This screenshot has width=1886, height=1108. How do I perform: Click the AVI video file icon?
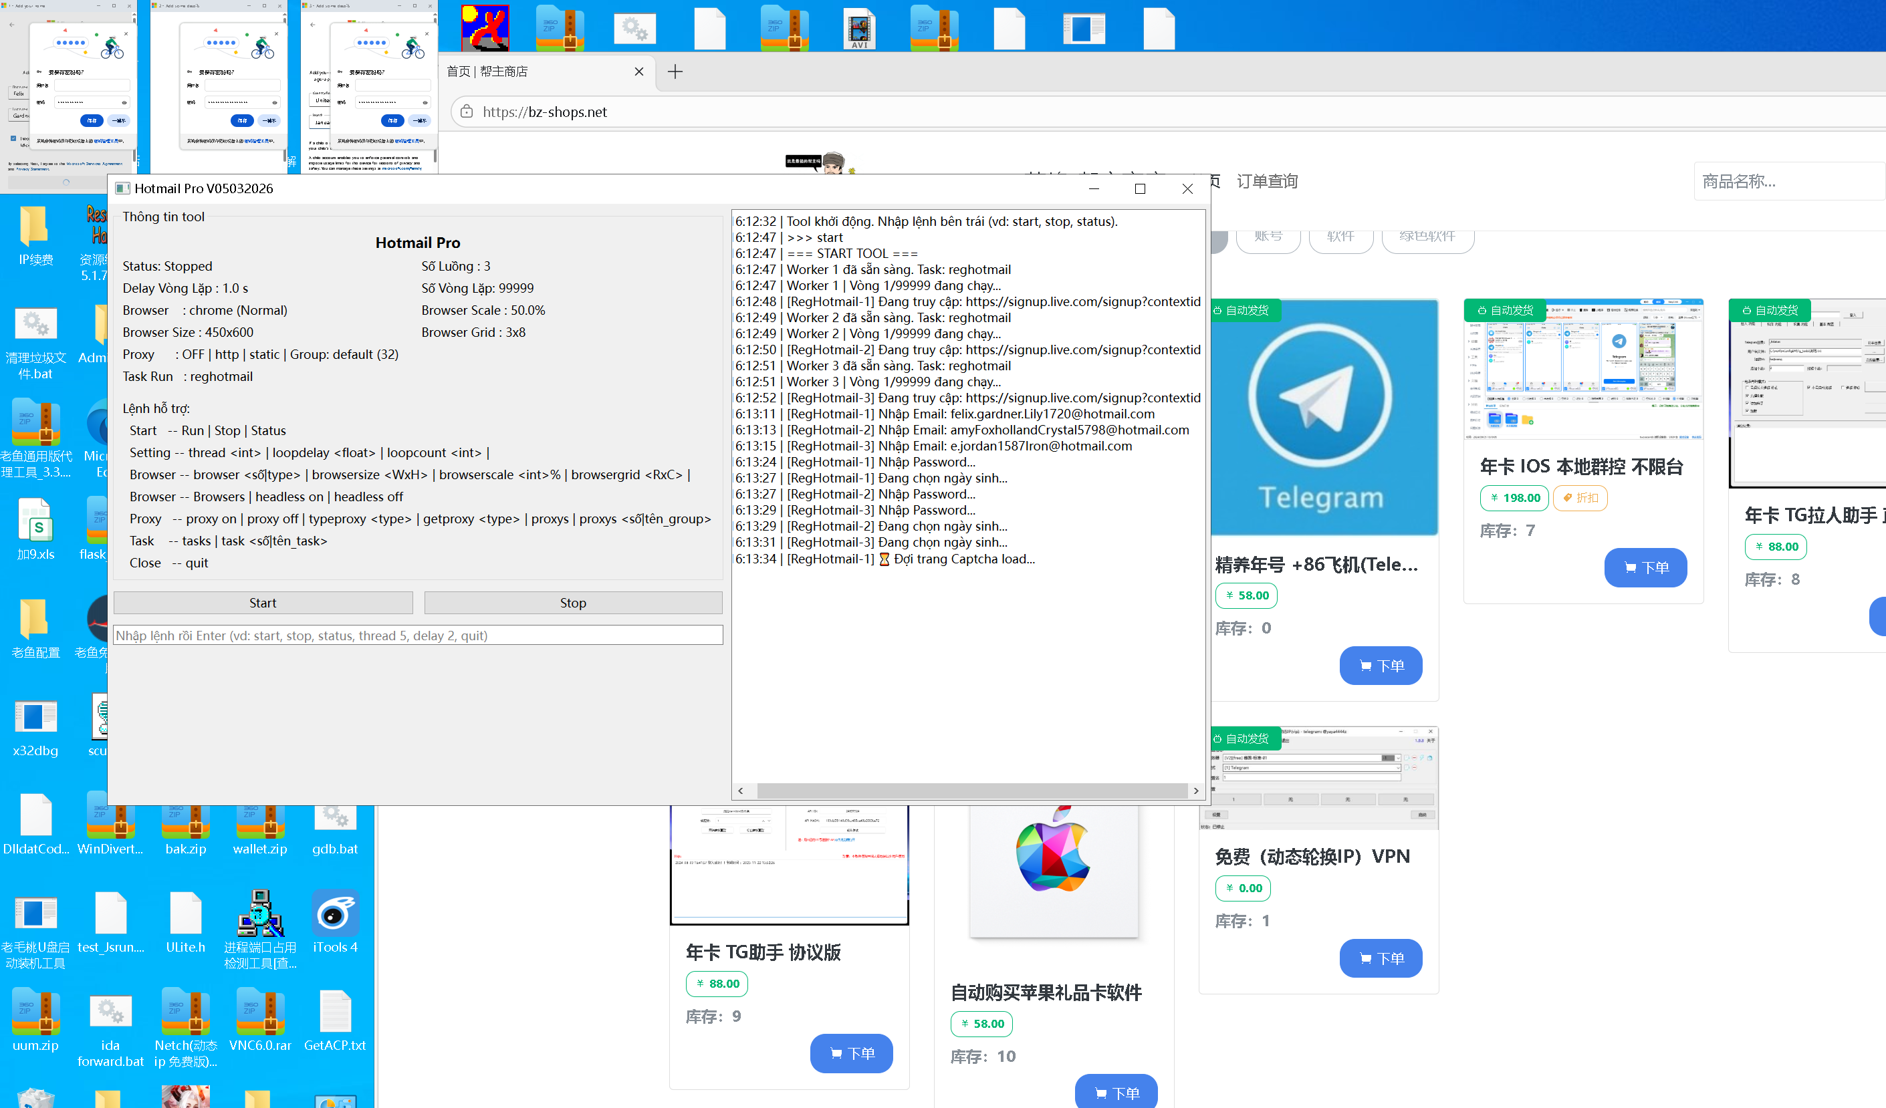[x=859, y=27]
